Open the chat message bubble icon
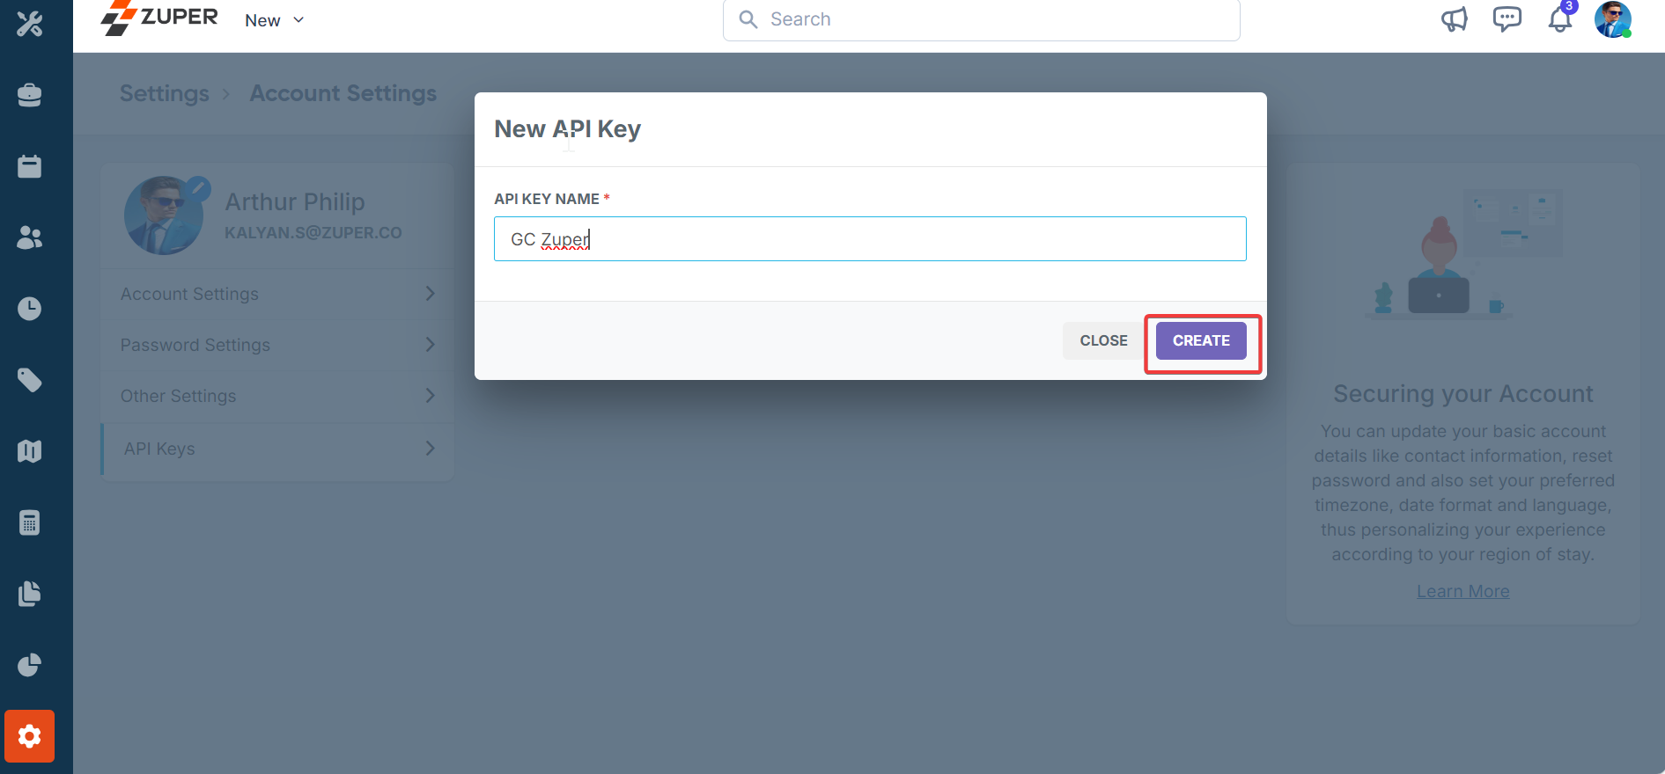 (x=1507, y=19)
